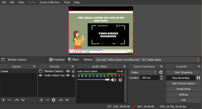Click the CPU: 10.7%, 60.00 fps status

pyautogui.click(x=173, y=107)
